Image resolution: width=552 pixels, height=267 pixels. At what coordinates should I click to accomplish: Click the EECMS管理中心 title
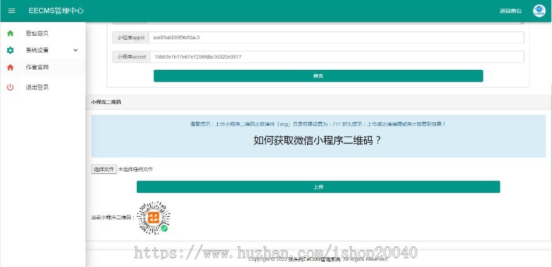[x=56, y=11]
